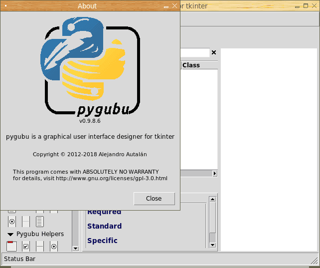
Task: Click the Close button in About dialog
Action: (x=154, y=198)
